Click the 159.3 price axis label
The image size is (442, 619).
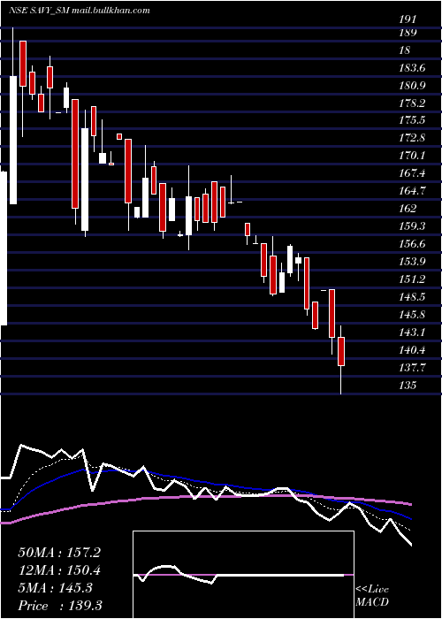412,226
